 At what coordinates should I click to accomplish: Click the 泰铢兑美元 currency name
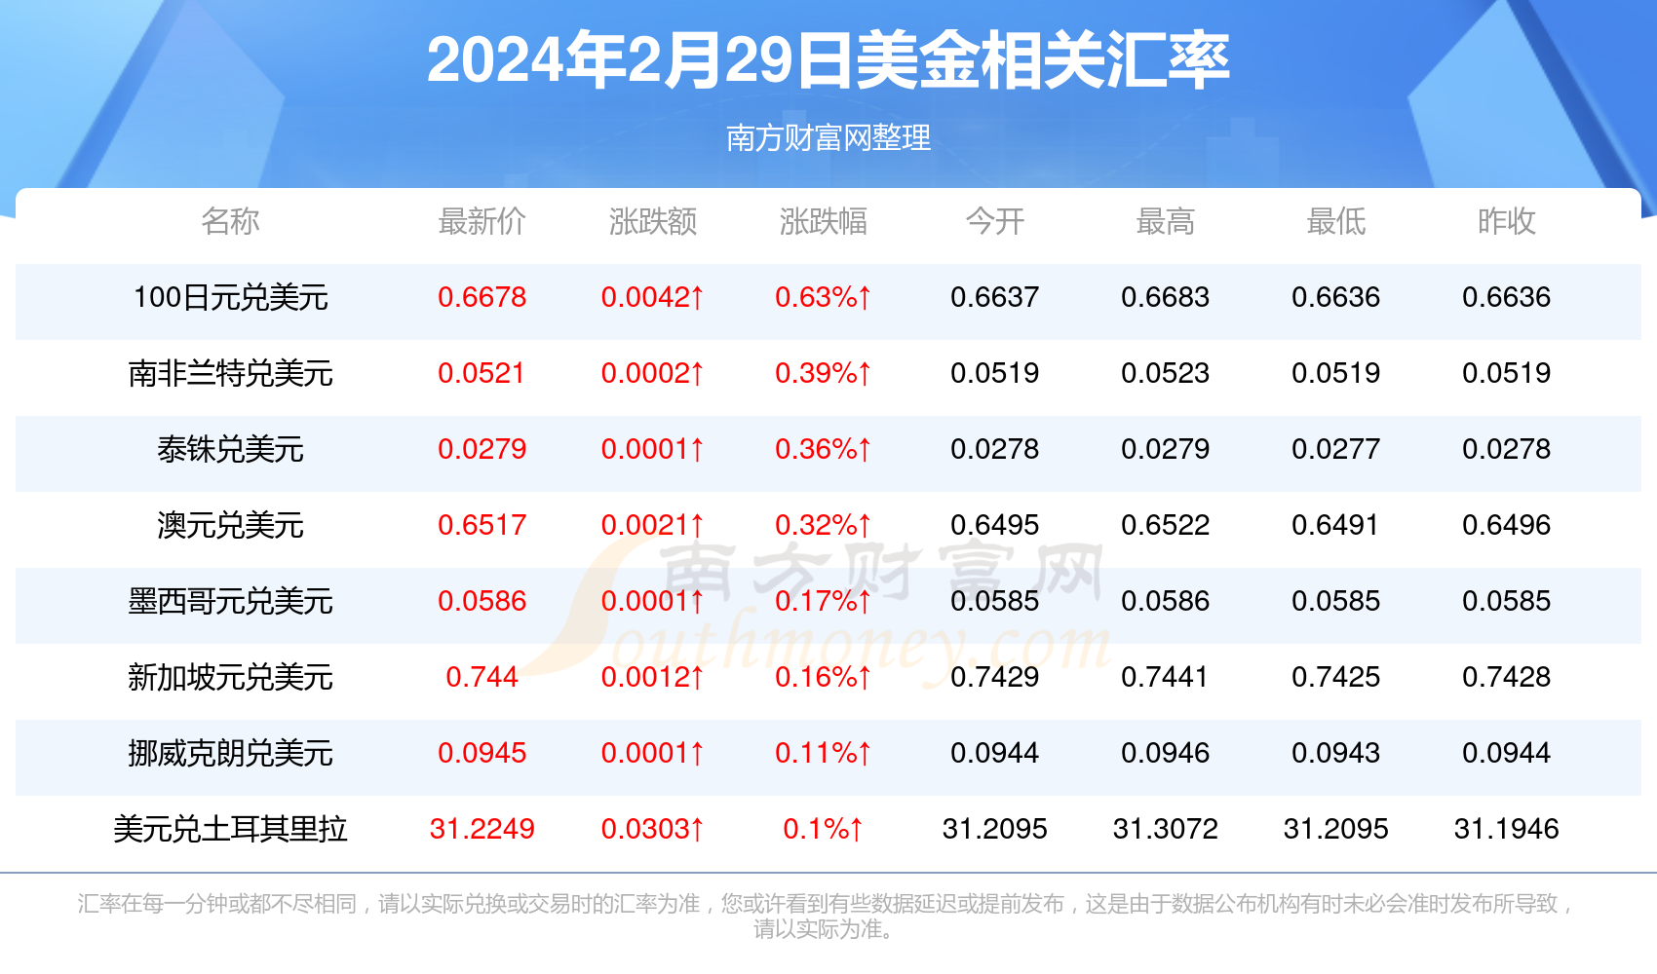click(x=230, y=449)
